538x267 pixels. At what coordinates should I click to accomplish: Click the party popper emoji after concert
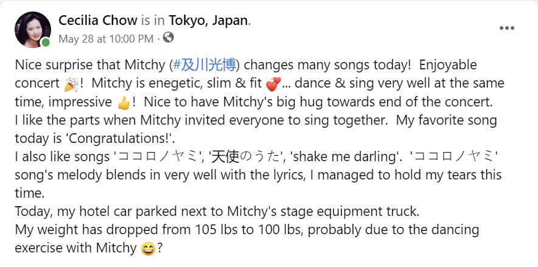click(x=71, y=85)
